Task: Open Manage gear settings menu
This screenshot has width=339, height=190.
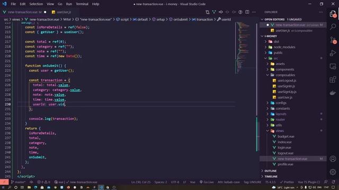Action: pos(333,172)
